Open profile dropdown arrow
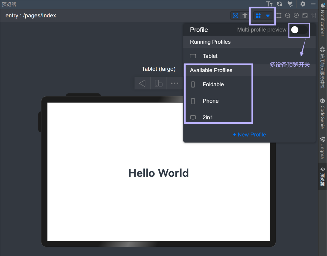Image resolution: width=327 pixels, height=256 pixels. pyautogui.click(x=268, y=16)
